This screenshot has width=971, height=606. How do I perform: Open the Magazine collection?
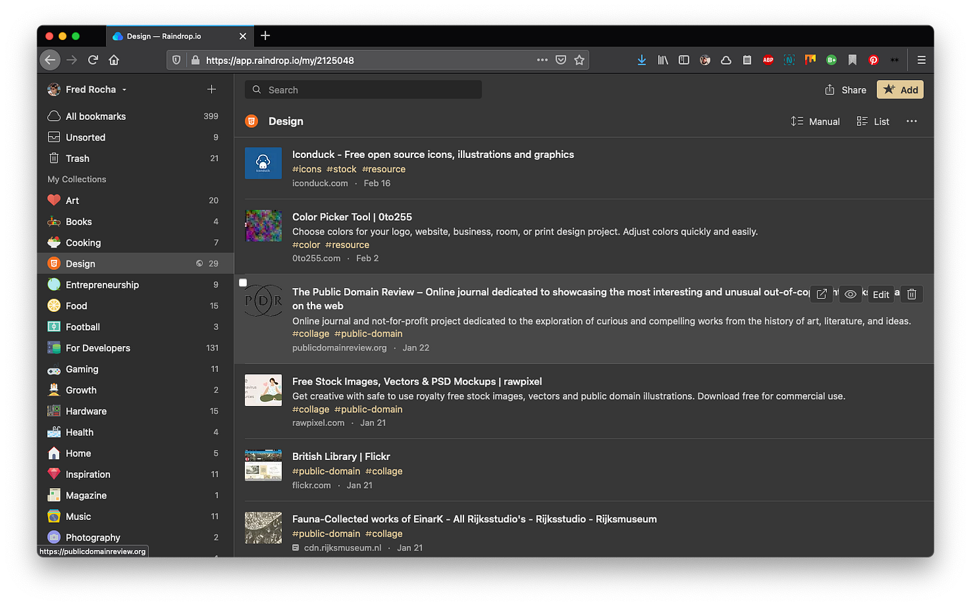point(135,495)
